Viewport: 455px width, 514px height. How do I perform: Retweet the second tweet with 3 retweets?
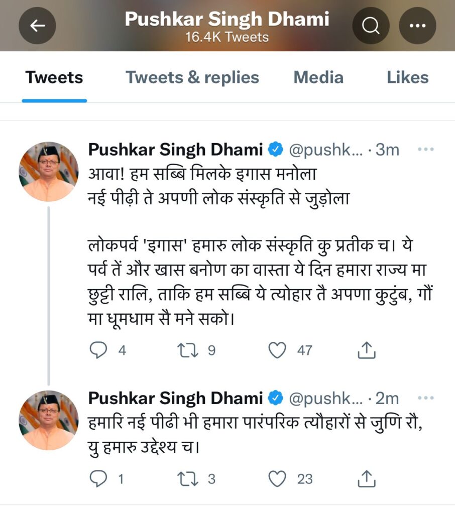187,479
